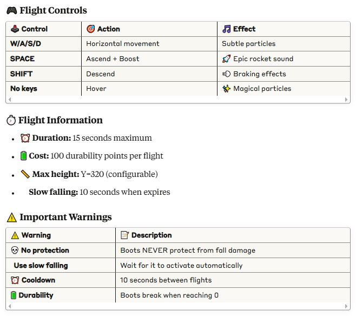Click the memo icon in Description header
This screenshot has width=356, height=316.
pyautogui.click(x=124, y=235)
